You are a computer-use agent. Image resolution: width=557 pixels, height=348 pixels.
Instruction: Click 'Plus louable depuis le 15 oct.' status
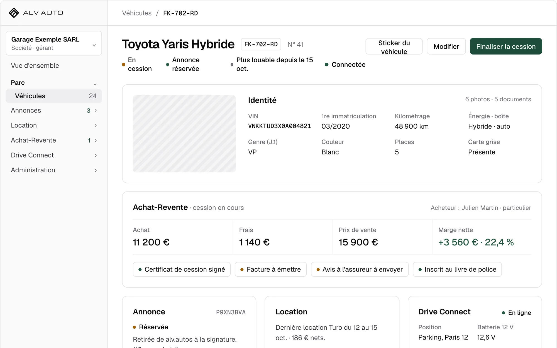pyautogui.click(x=272, y=64)
